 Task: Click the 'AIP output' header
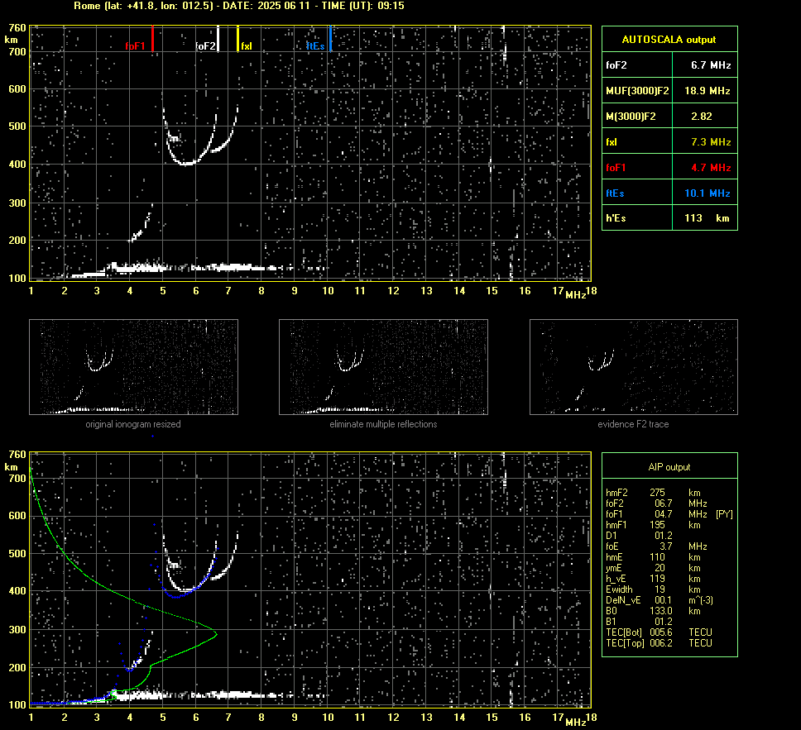[669, 467]
